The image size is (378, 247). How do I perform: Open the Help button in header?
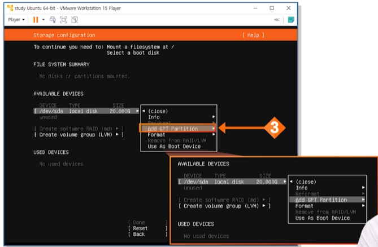[x=253, y=35]
